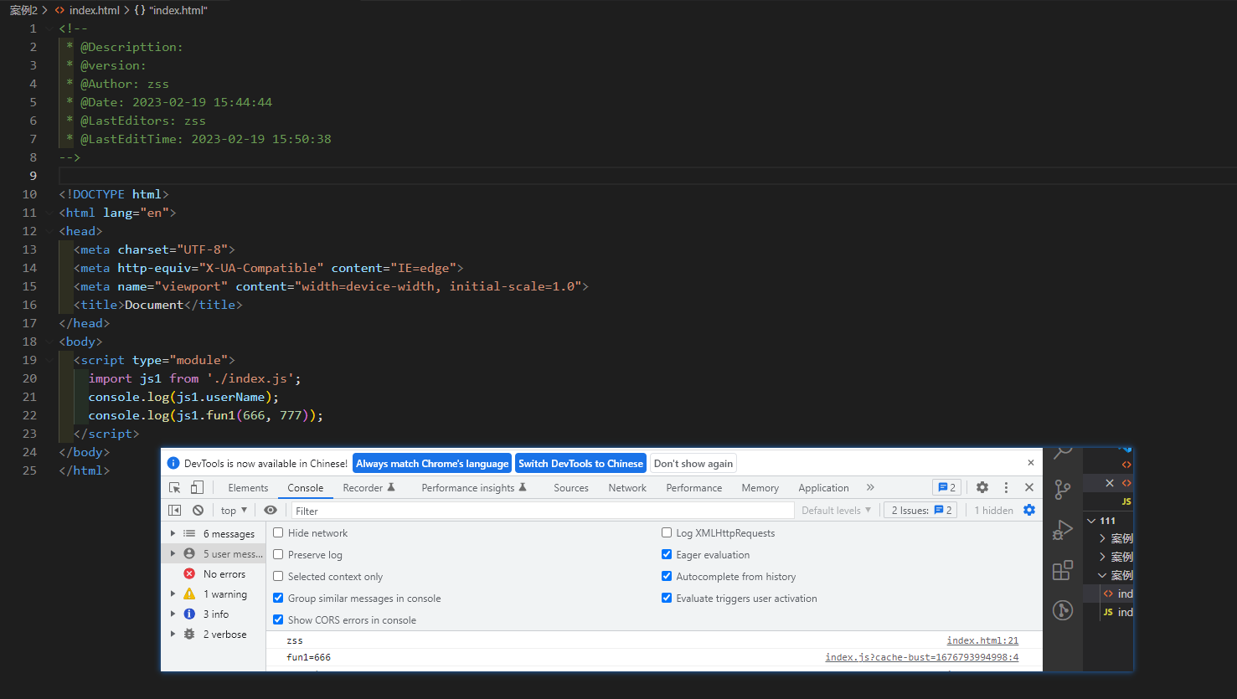Click the 1 hidden messages label
The image size is (1237, 699).
click(993, 510)
